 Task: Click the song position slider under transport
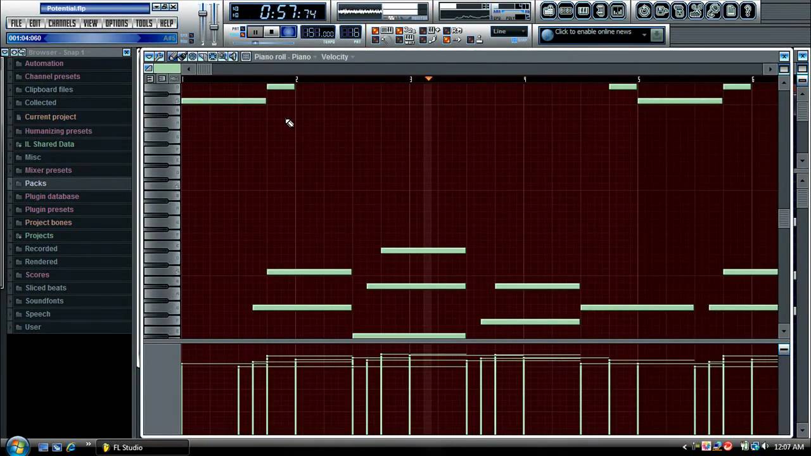tap(263, 43)
